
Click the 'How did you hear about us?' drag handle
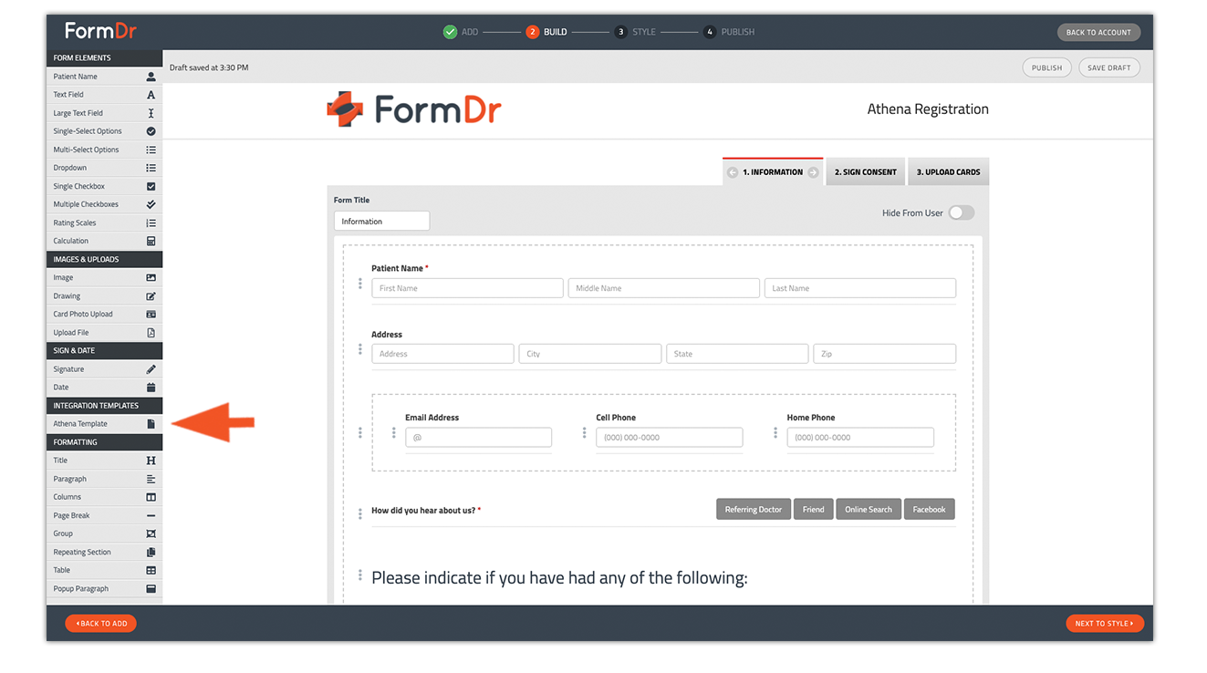click(x=360, y=513)
